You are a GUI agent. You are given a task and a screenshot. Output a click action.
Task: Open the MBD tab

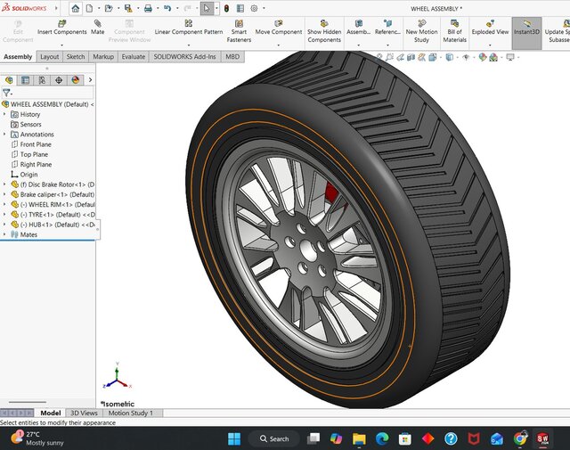232,57
